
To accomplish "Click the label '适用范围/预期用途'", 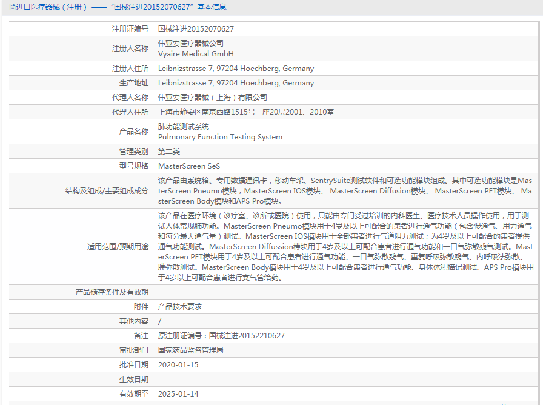I will click(118, 247).
